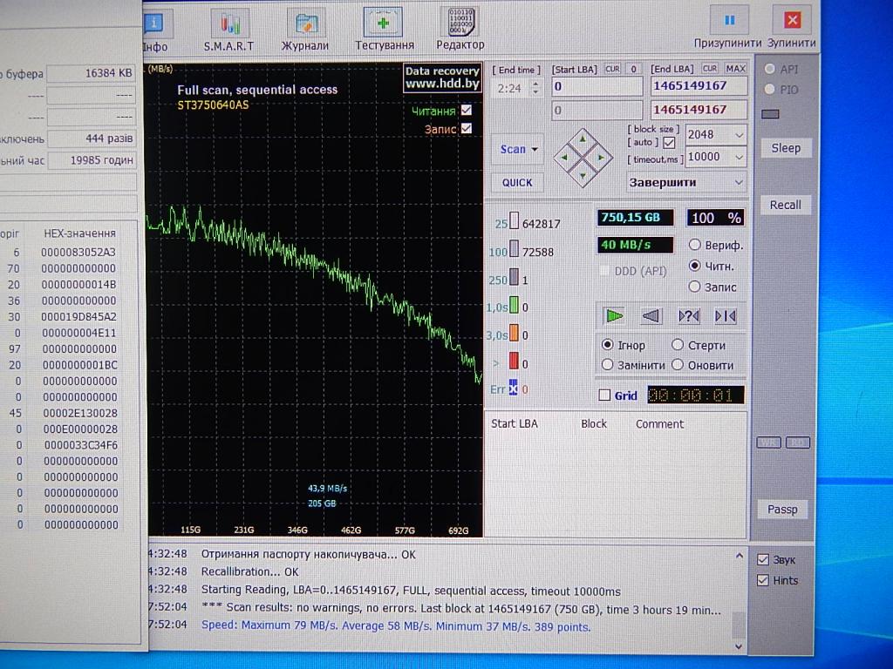This screenshot has width=893, height=669.
Task: Select the Запис radio button
Action: coord(694,286)
